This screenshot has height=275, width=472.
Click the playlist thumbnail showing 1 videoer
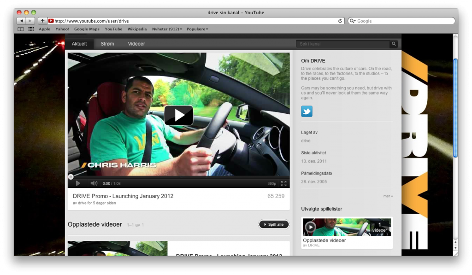[347, 227]
